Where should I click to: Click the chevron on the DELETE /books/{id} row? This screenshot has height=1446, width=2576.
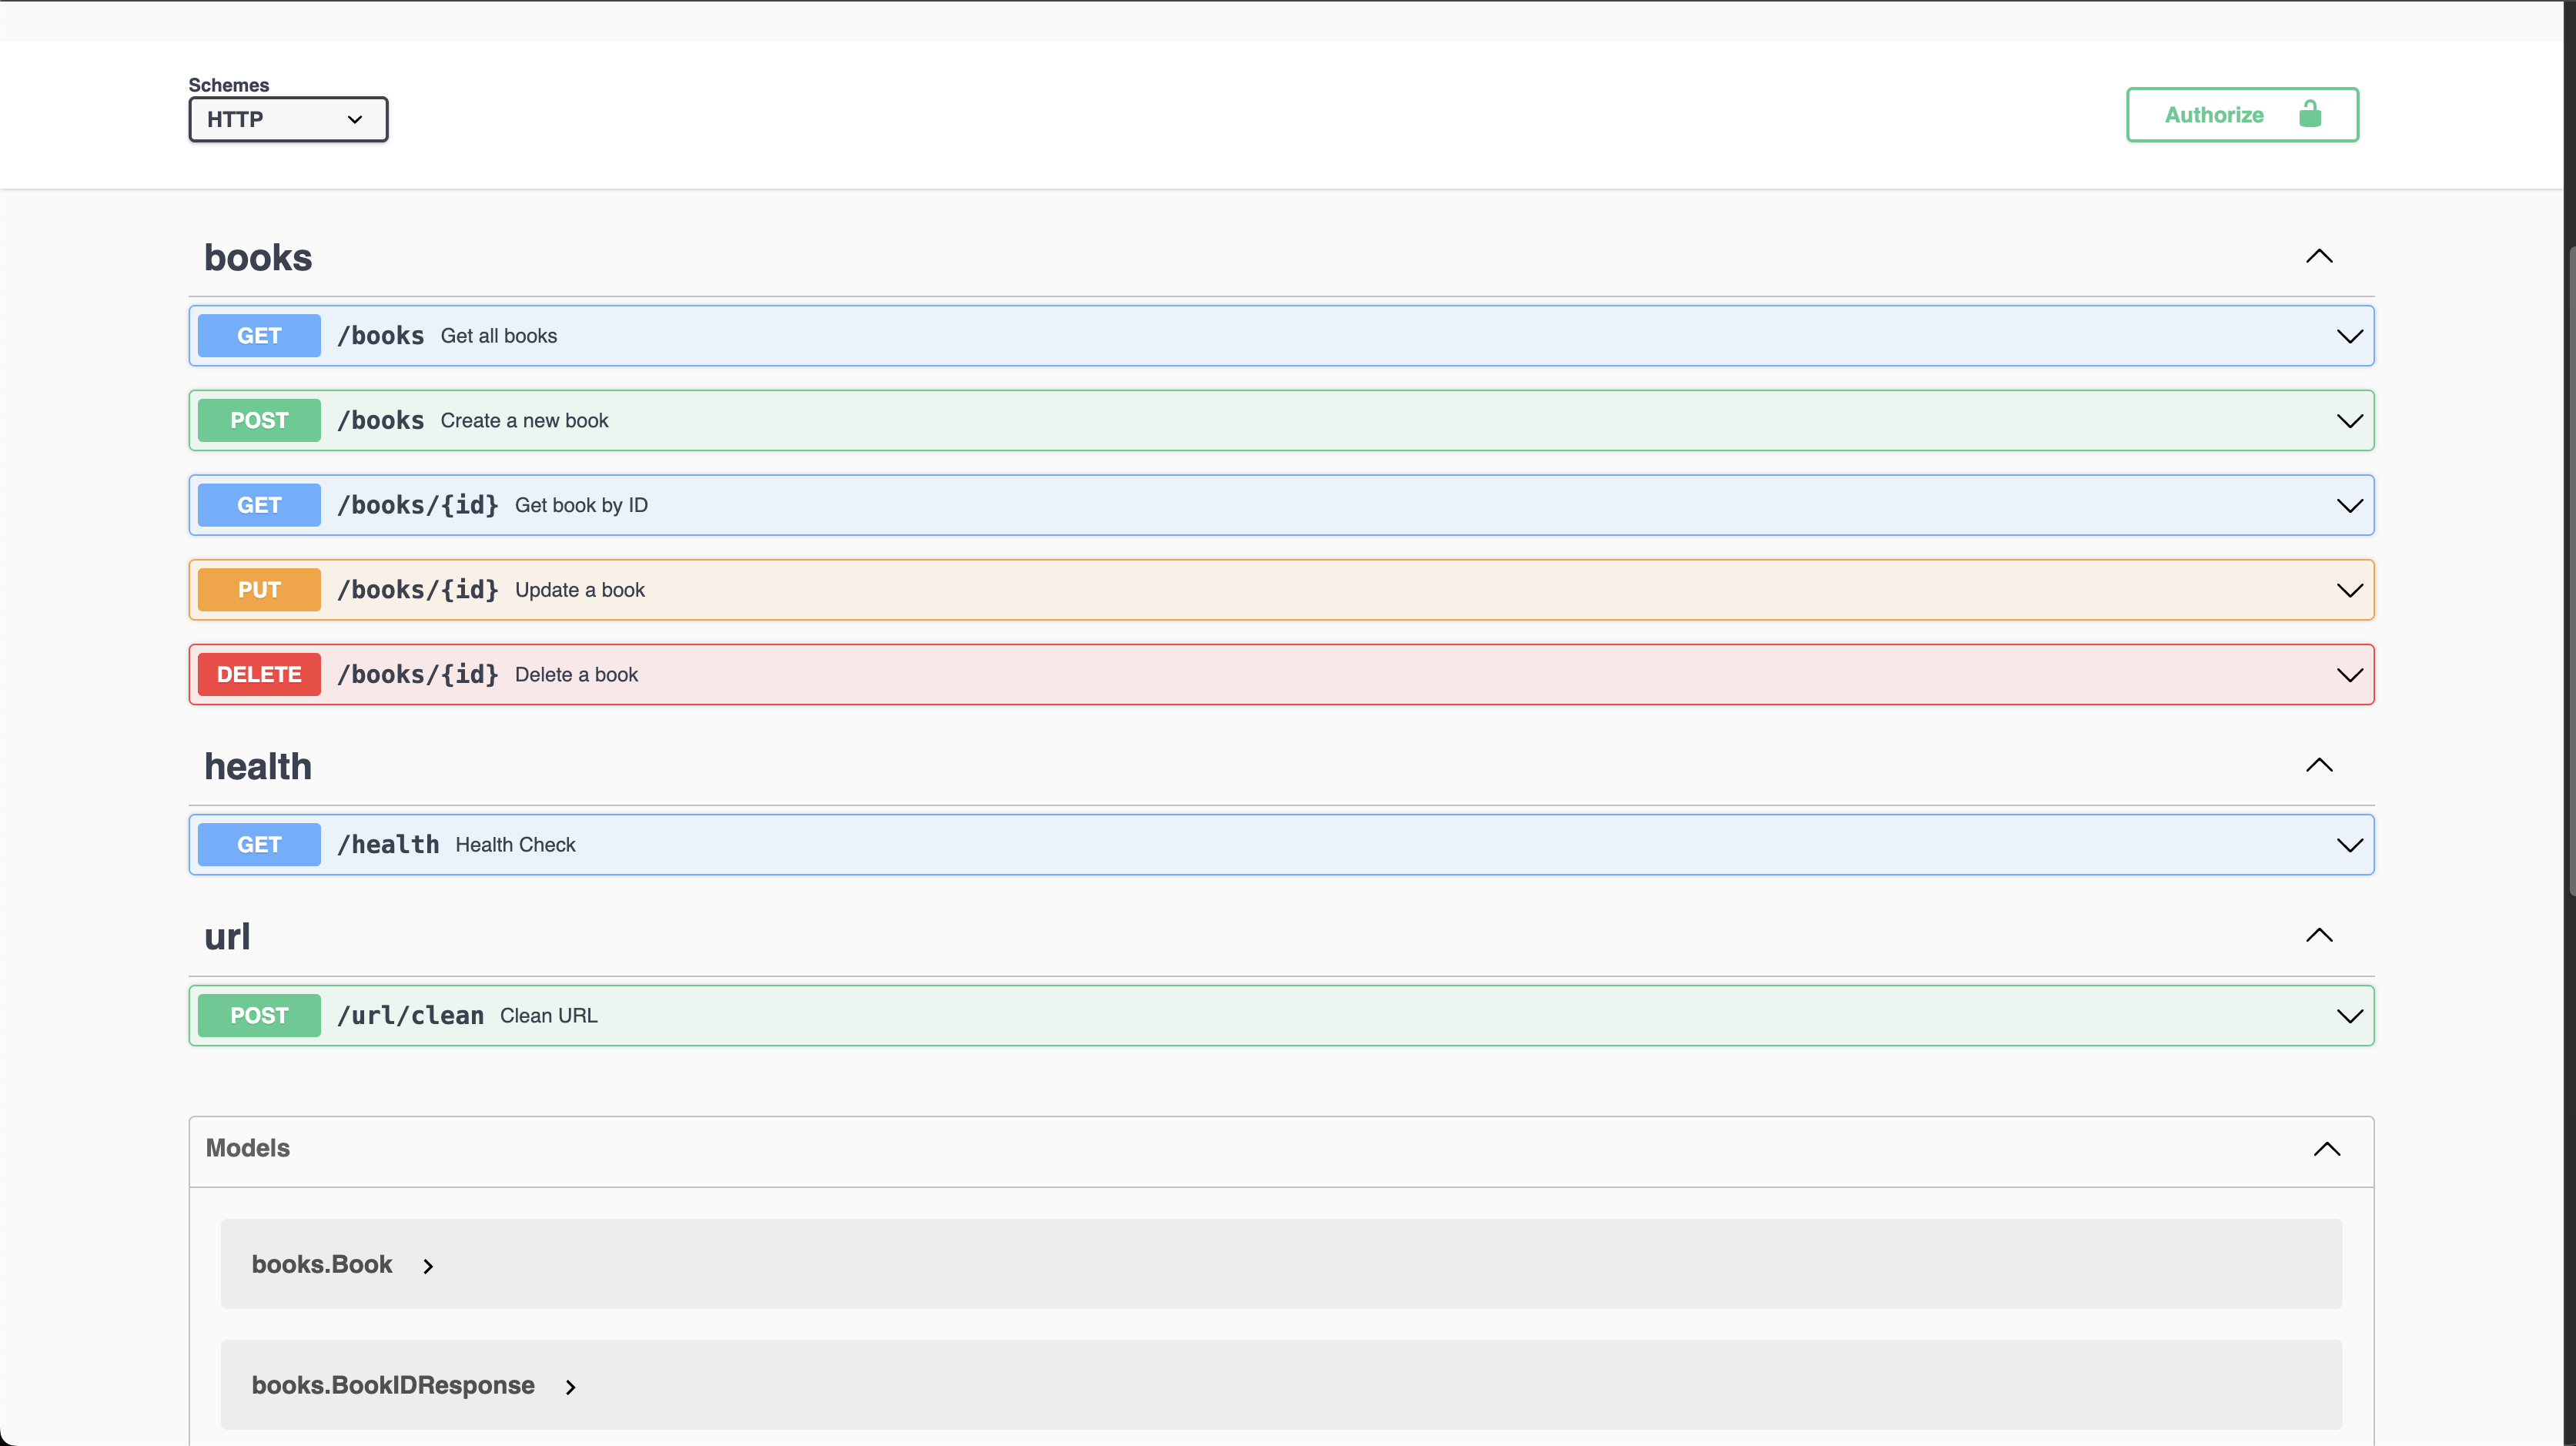click(x=2349, y=675)
